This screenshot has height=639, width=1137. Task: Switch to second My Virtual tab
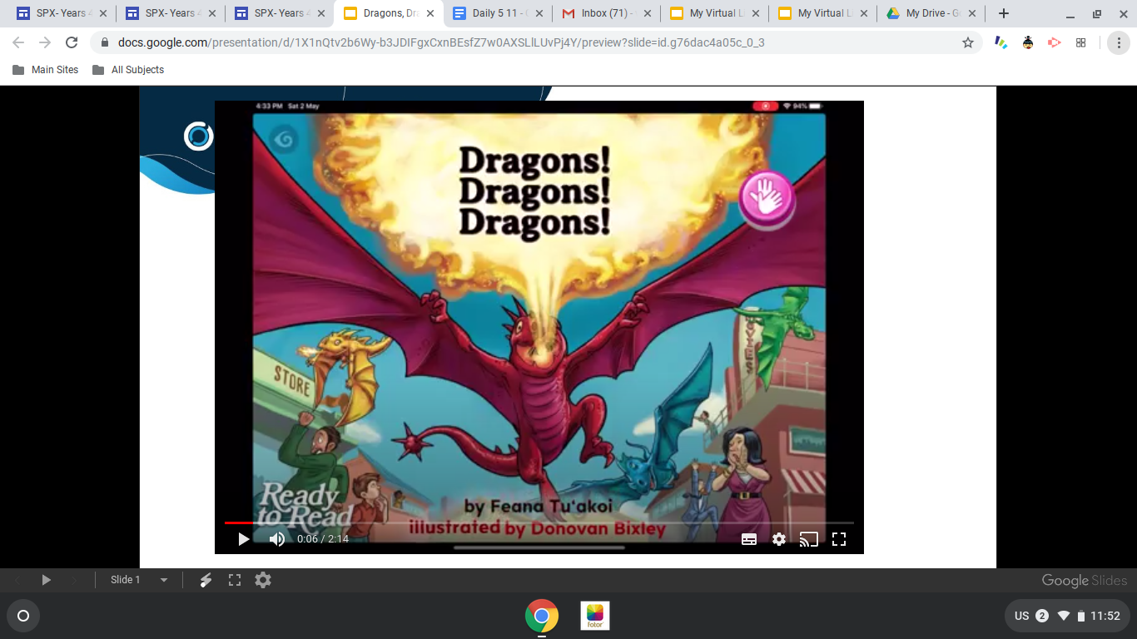click(822, 13)
